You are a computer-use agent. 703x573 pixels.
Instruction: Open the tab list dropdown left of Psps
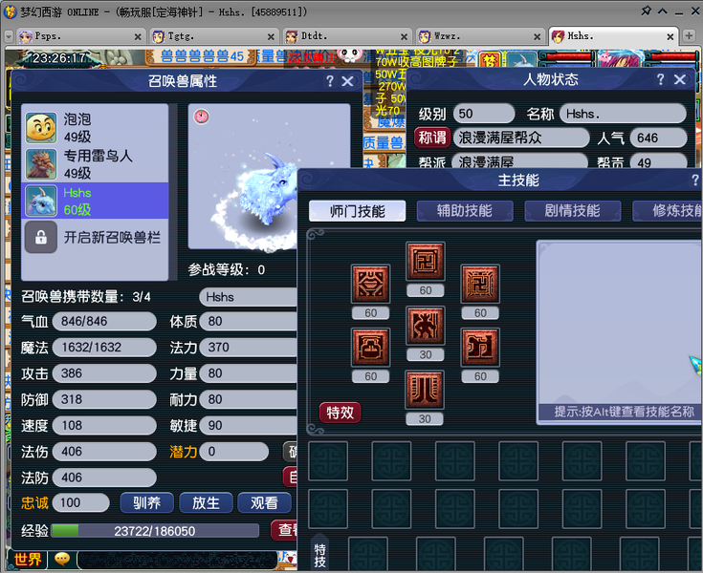[x=9, y=36]
